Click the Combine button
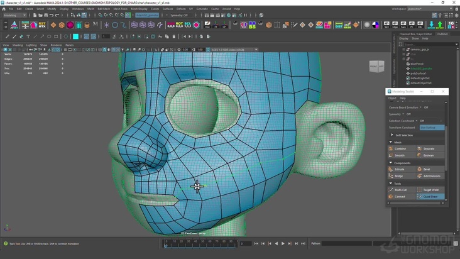Image resolution: width=460 pixels, height=259 pixels. [402, 149]
